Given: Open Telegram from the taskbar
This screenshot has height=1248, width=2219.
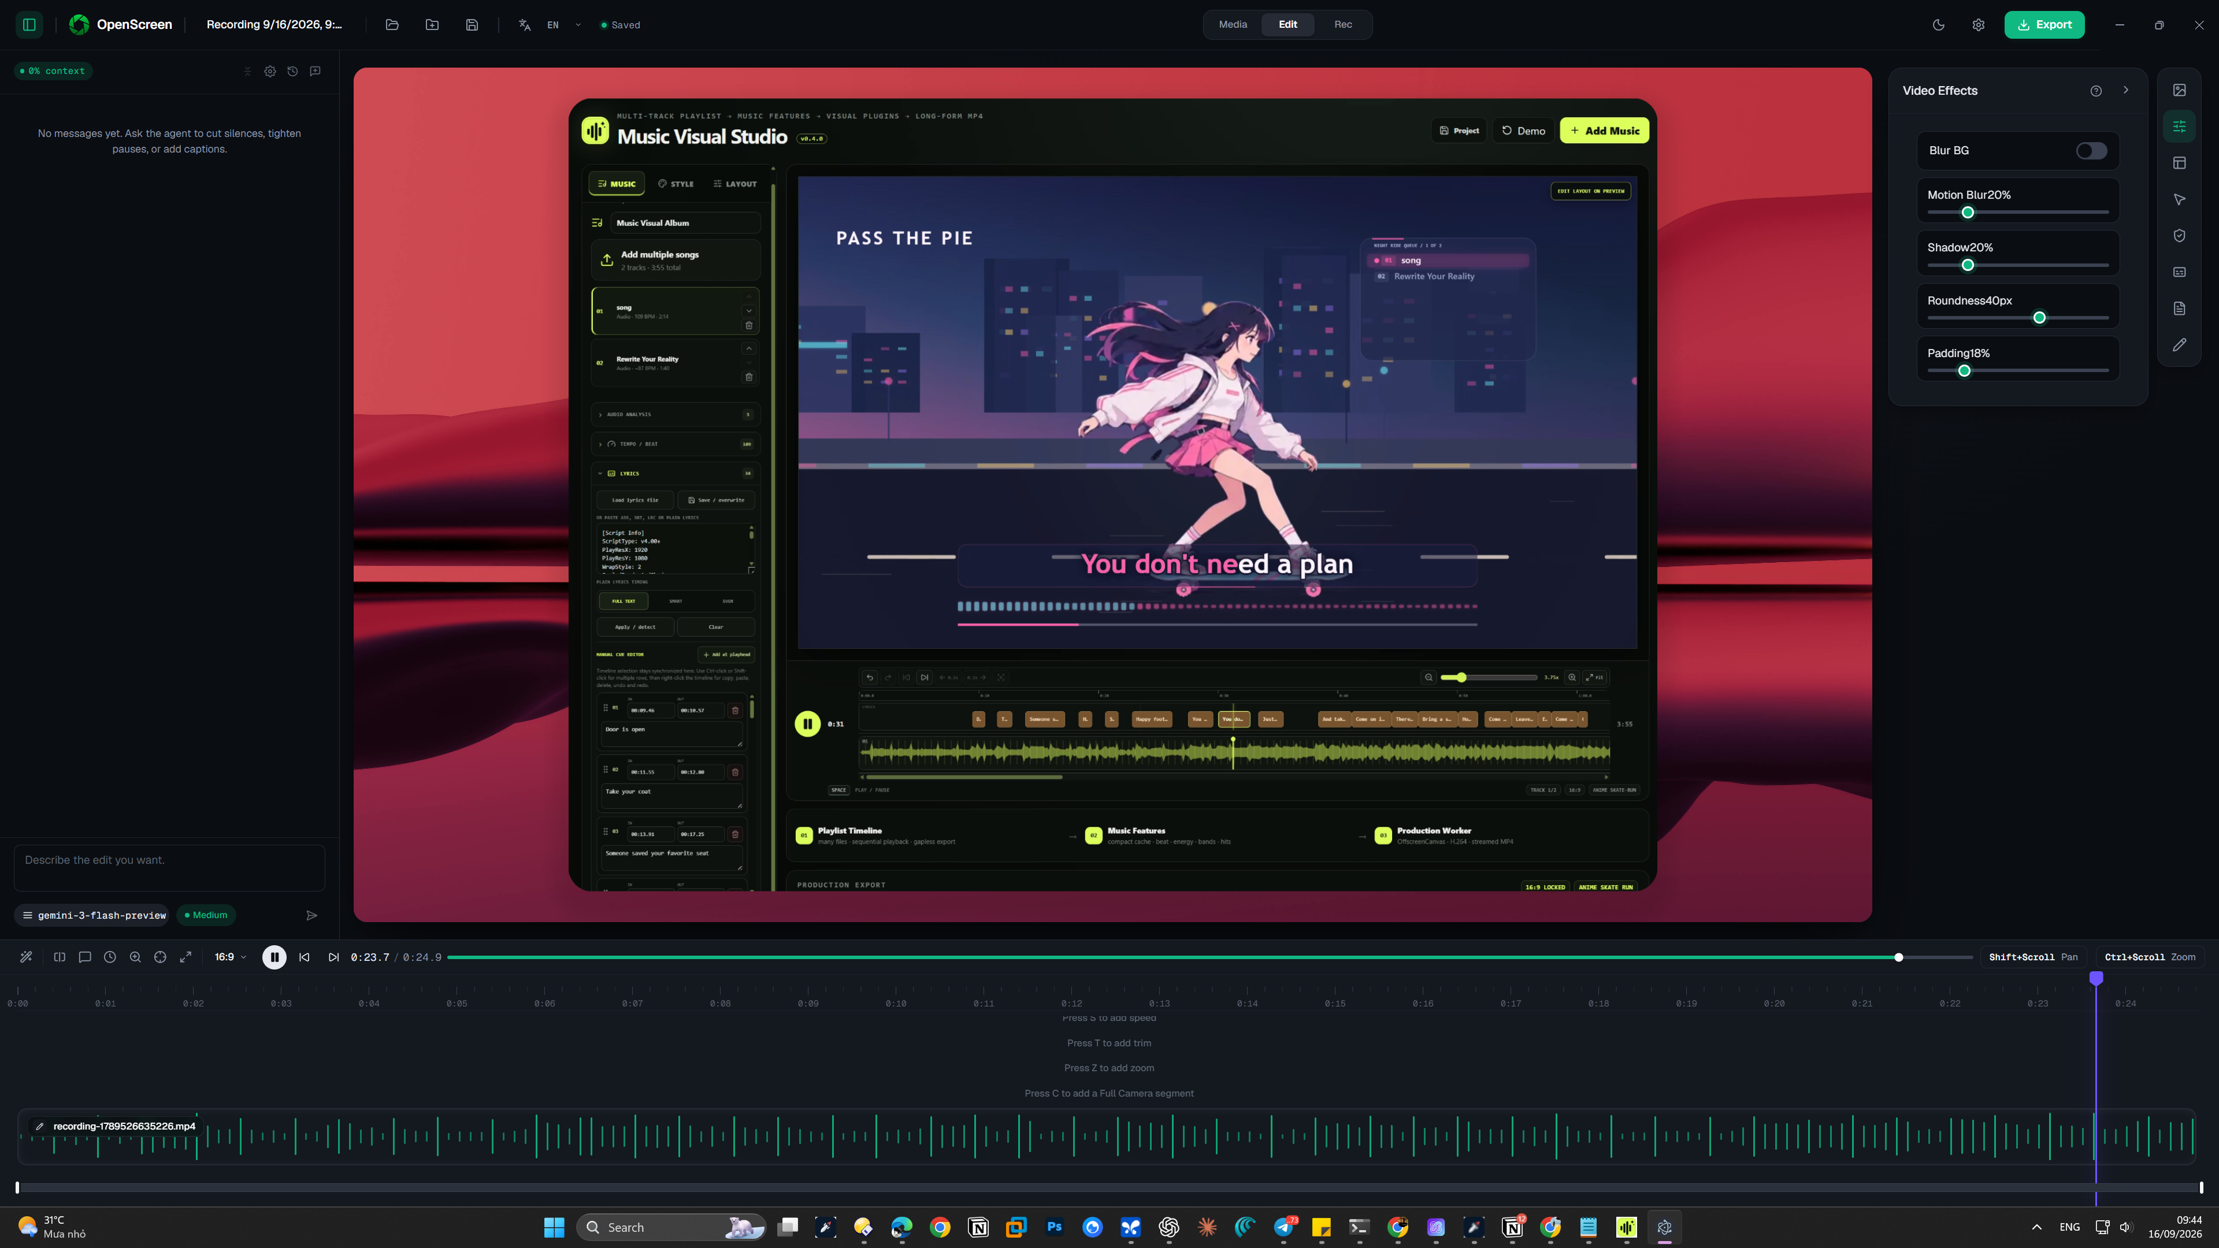Looking at the screenshot, I should (x=1283, y=1227).
